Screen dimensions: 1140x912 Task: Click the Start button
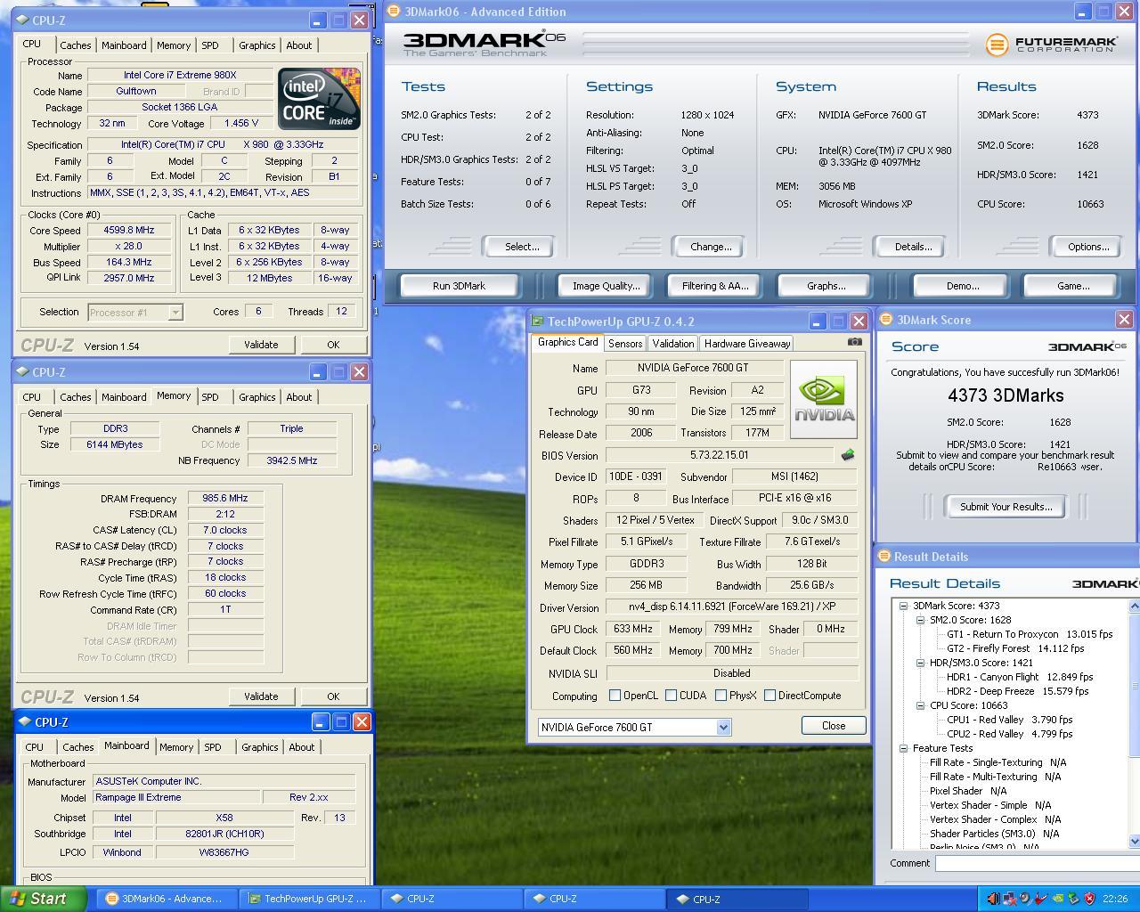coord(44,899)
